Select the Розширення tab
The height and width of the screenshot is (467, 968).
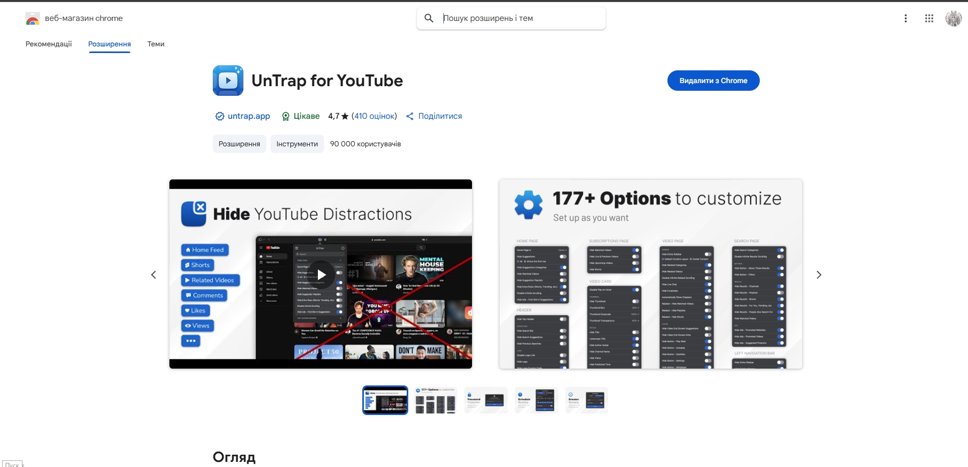pos(110,44)
